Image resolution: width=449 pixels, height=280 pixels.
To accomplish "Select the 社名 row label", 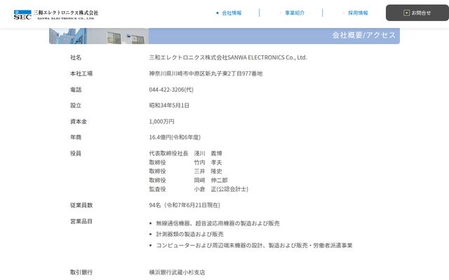I will click(76, 57).
